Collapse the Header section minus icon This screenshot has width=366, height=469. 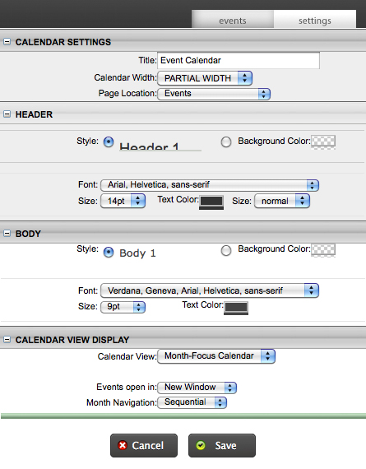click(x=7, y=114)
